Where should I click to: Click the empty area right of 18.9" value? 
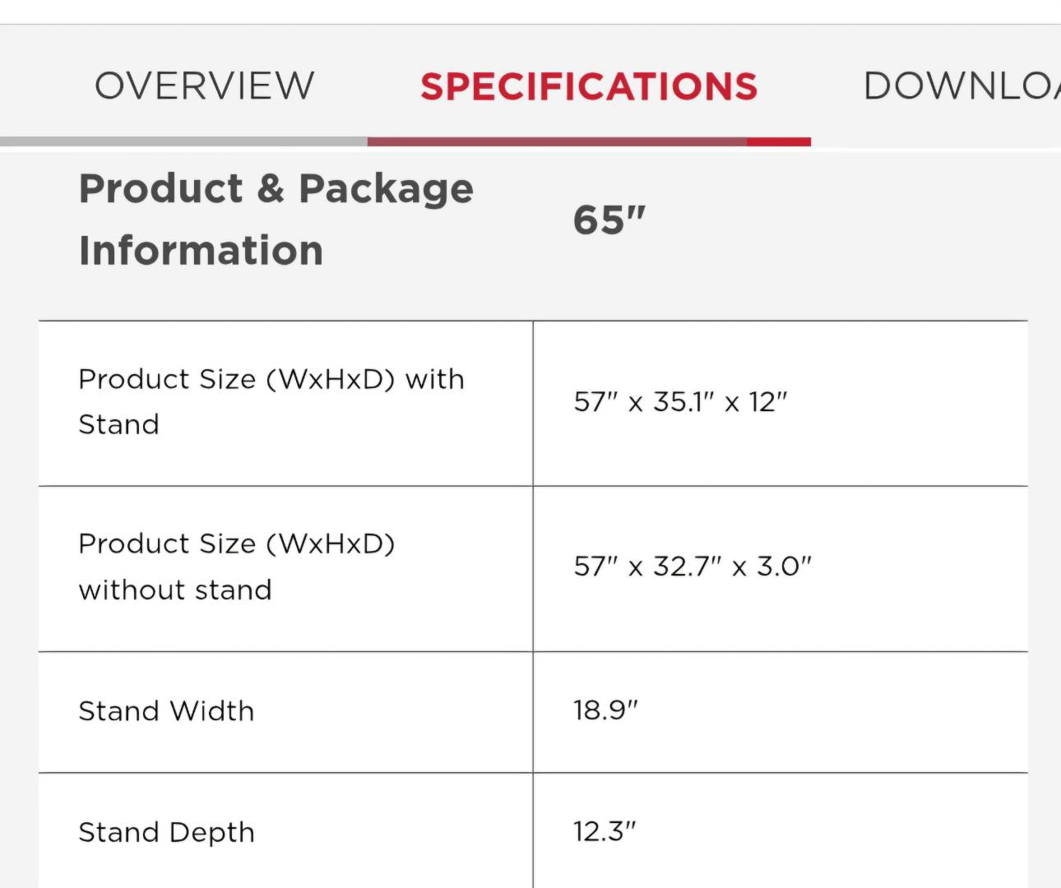click(831, 712)
